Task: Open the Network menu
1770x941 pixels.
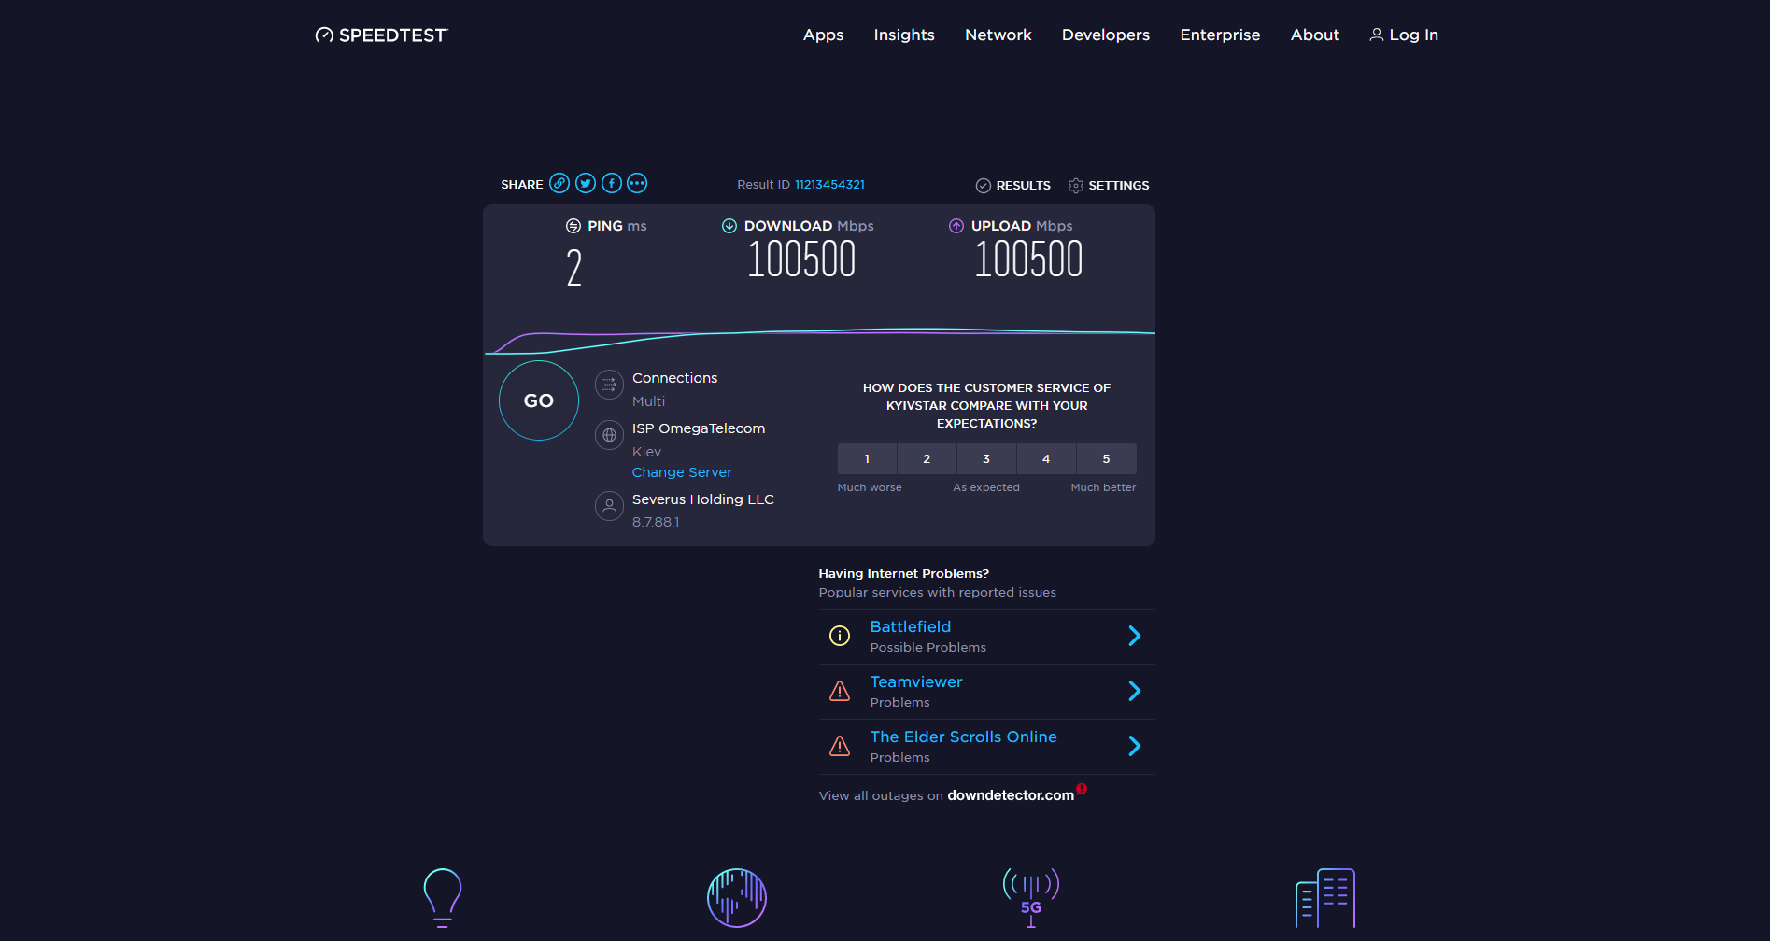Action: [x=998, y=35]
